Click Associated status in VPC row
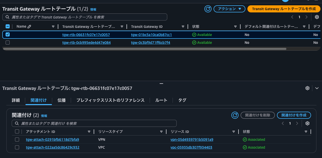The image size is (322, 158). coord(254,147)
